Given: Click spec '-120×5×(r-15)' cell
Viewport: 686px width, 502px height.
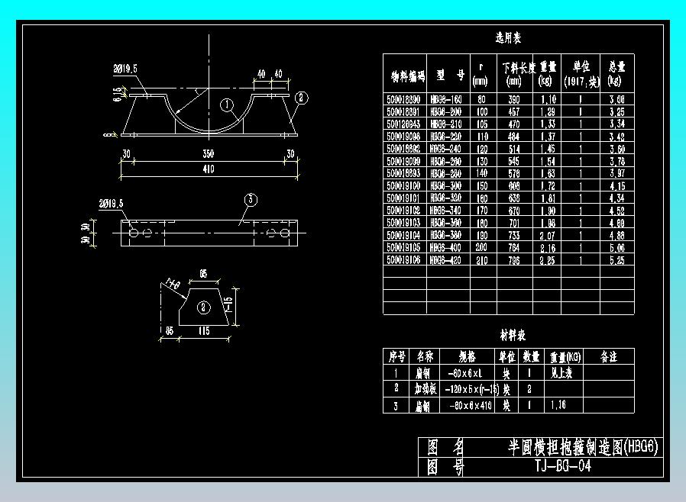Looking at the screenshot, I should pyautogui.click(x=471, y=389).
